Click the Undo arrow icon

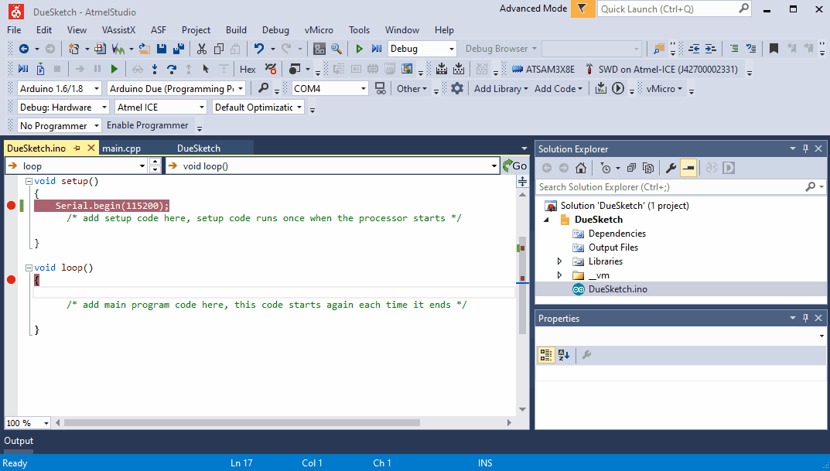pyautogui.click(x=259, y=49)
